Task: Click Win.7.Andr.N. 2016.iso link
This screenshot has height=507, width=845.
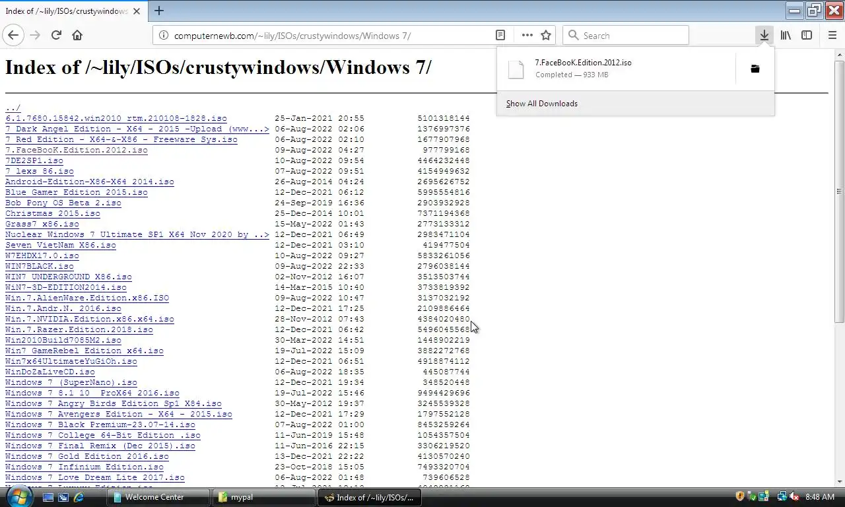Action: [x=63, y=308]
